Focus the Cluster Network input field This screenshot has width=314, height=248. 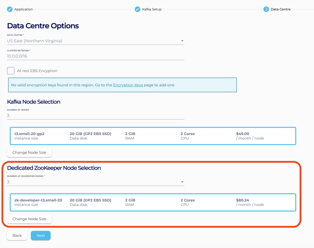pos(95,56)
